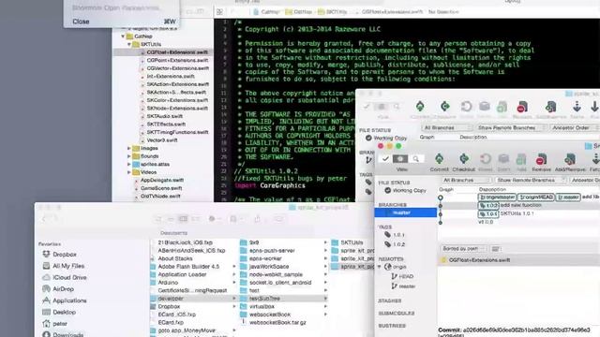Screen dimensions: 600x337
Task: Open Desktop in Finder sidebar
Action: pyautogui.click(x=59, y=312)
